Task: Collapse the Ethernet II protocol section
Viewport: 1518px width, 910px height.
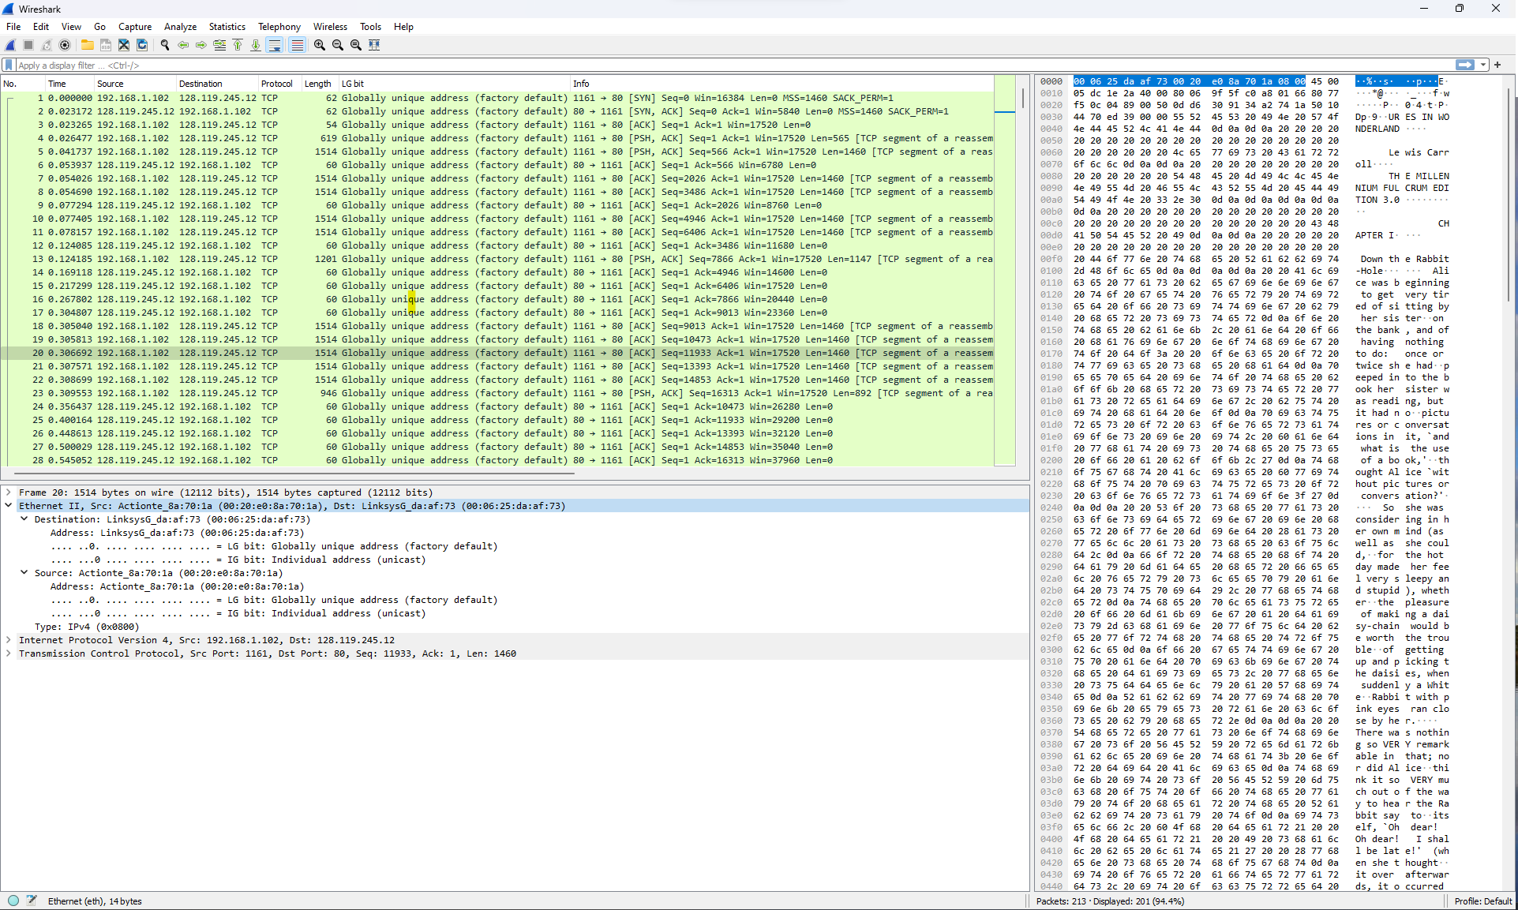Action: point(9,506)
